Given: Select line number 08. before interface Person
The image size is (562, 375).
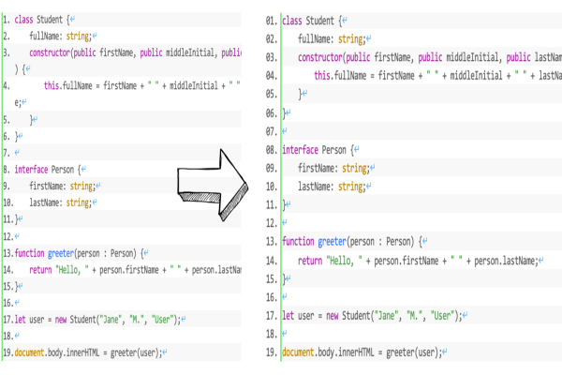Looking at the screenshot, I should (x=271, y=150).
